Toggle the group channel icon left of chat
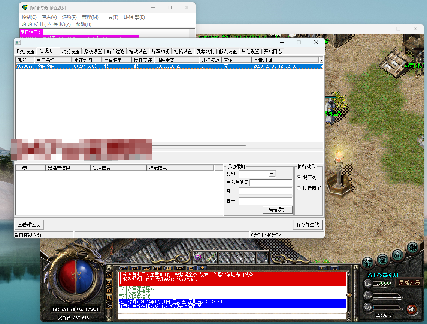The height and width of the screenshot is (324, 427). [x=109, y=282]
